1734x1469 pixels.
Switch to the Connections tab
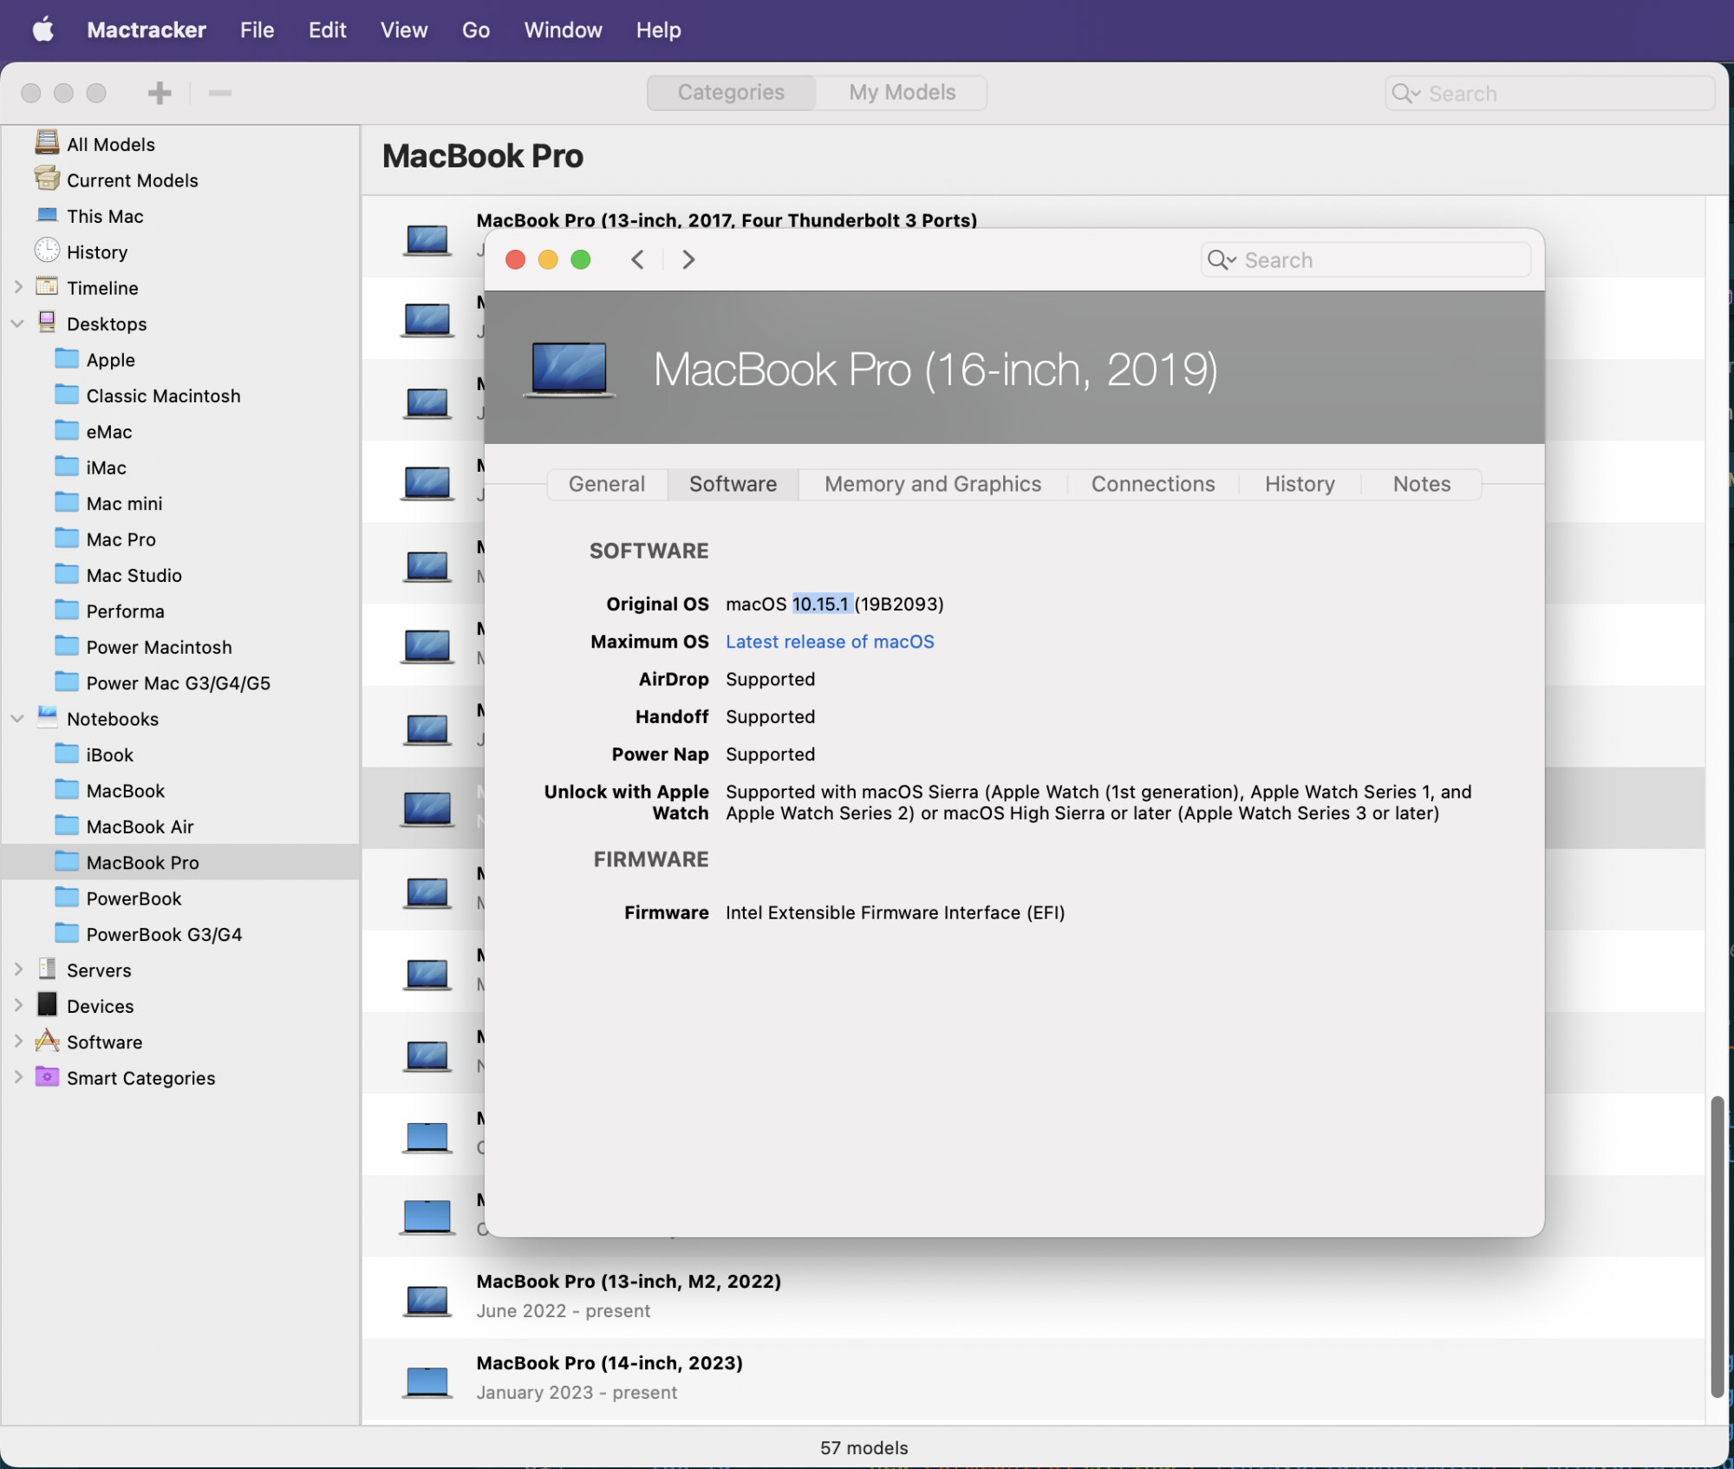tap(1152, 484)
